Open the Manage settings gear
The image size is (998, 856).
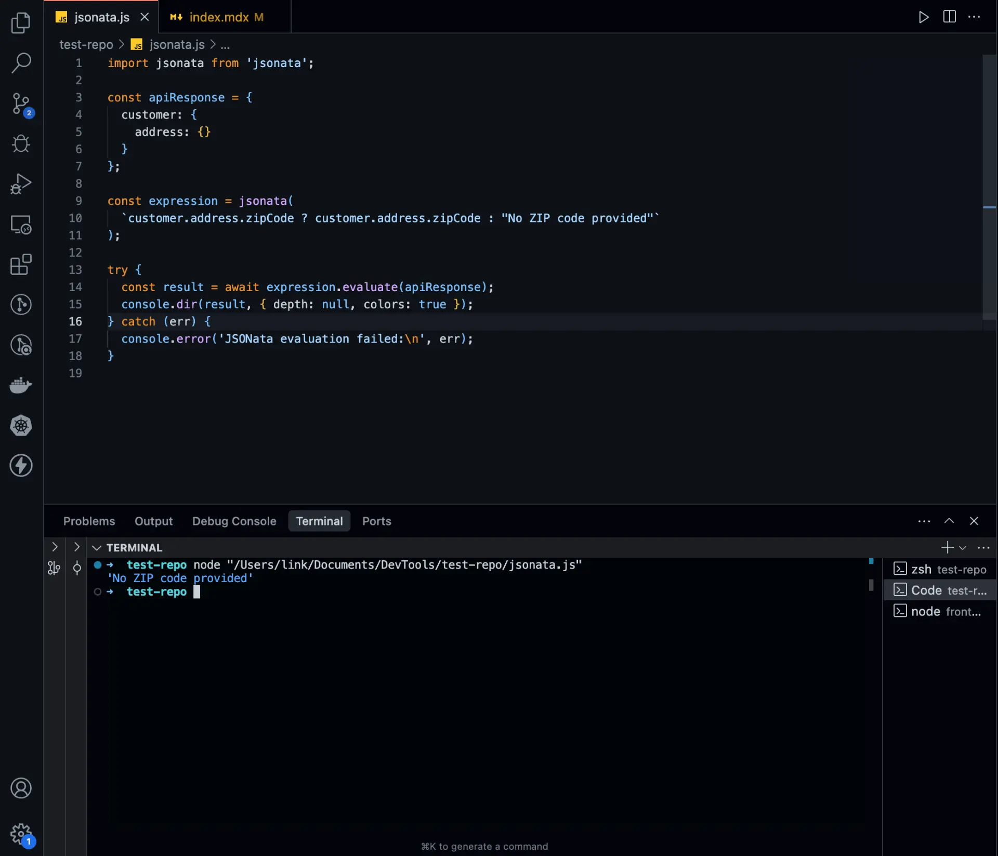[21, 834]
